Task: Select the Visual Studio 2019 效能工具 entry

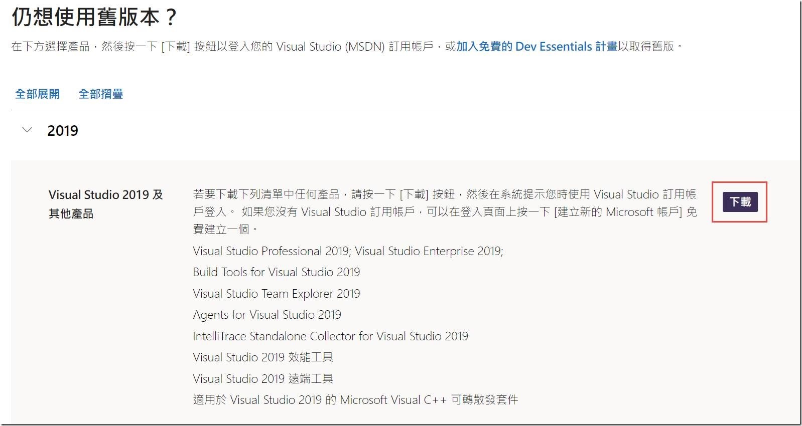Action: 262,357
